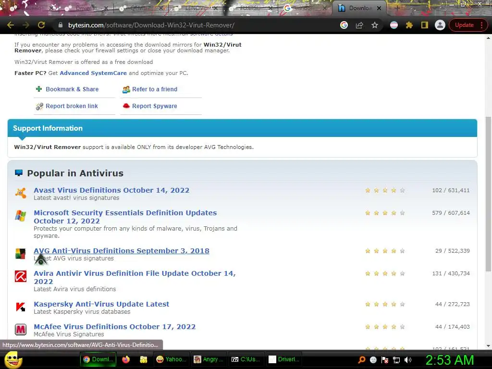The width and height of the screenshot is (492, 369).
Task: Open a new browser tab
Action: pos(397,9)
